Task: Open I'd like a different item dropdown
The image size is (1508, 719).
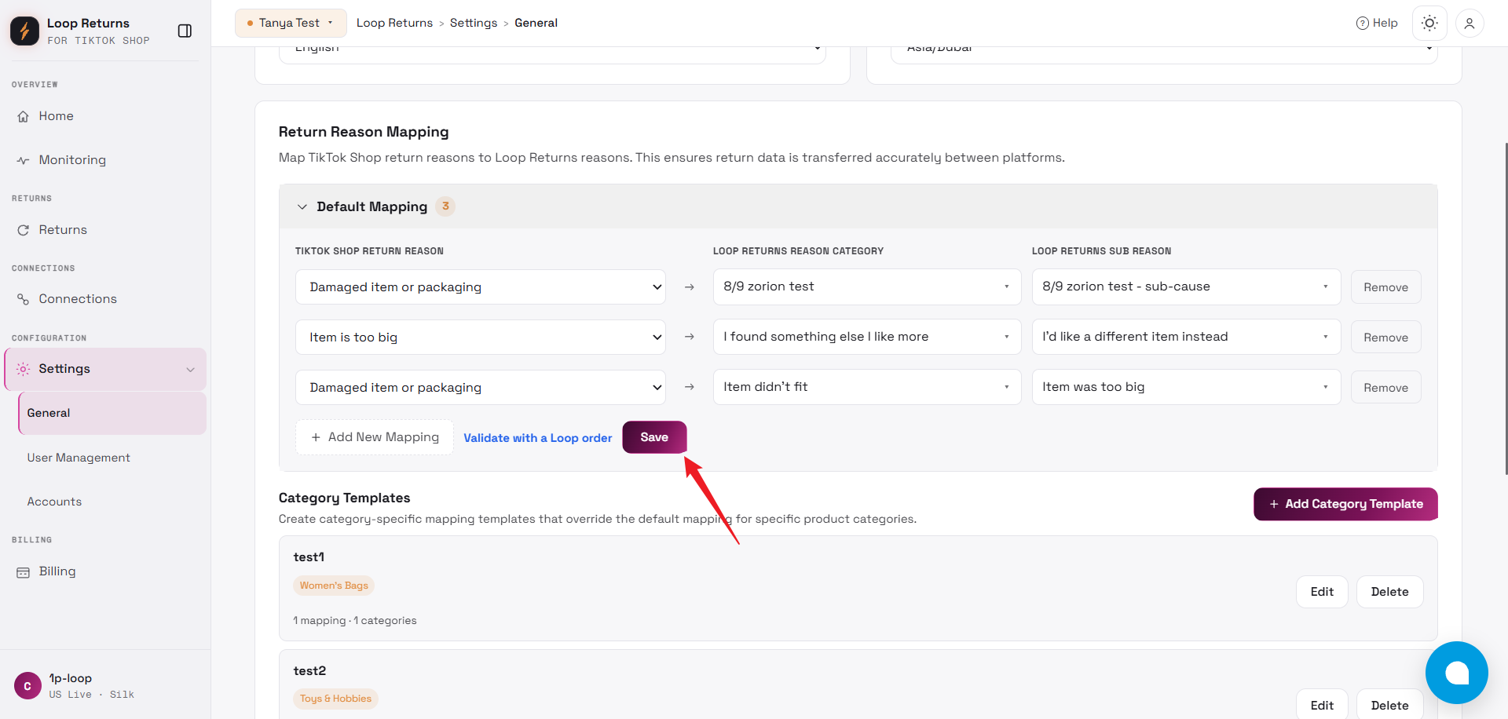Action: 1186,337
